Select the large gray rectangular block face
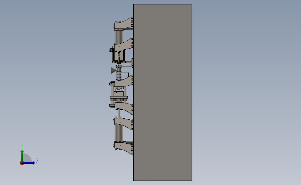The height and width of the screenshot is (185, 301). pyautogui.click(x=163, y=92)
